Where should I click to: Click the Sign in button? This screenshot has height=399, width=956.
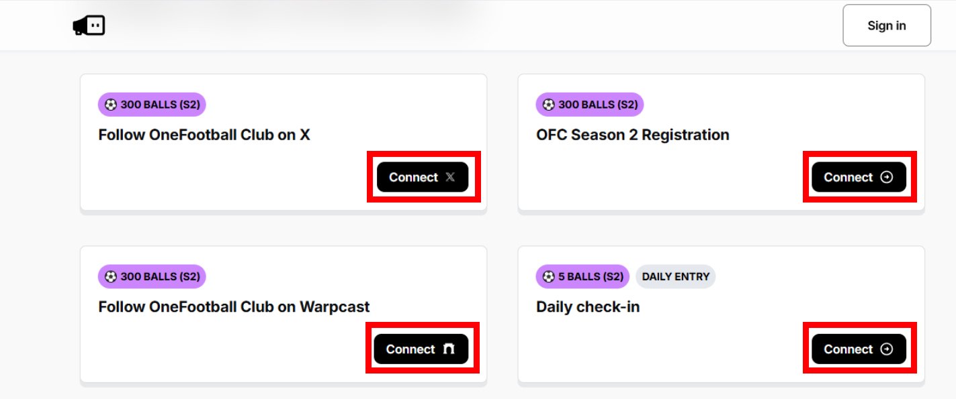click(886, 25)
